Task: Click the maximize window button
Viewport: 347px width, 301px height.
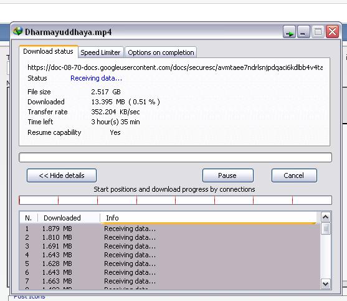Action: 318,32
